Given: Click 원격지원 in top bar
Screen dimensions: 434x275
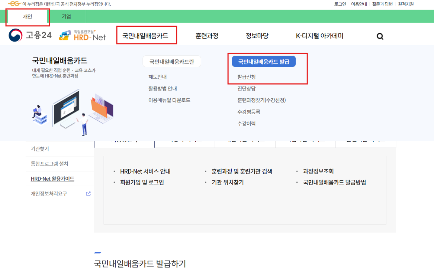Looking at the screenshot, I should pos(405,4).
